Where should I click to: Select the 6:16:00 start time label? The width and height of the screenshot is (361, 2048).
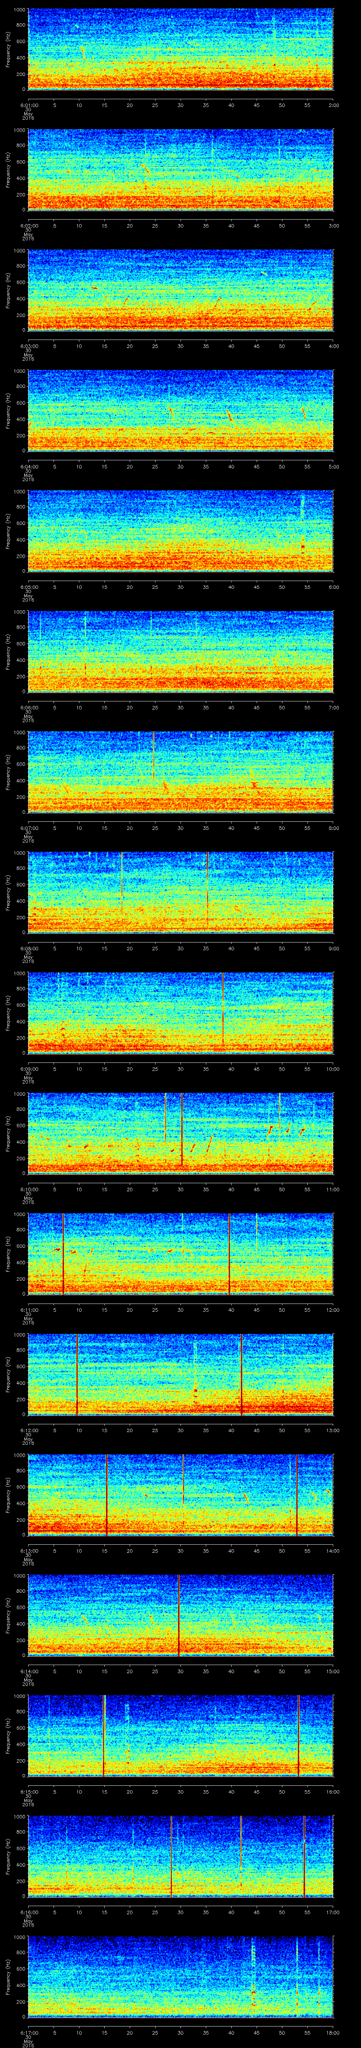click(x=29, y=1912)
